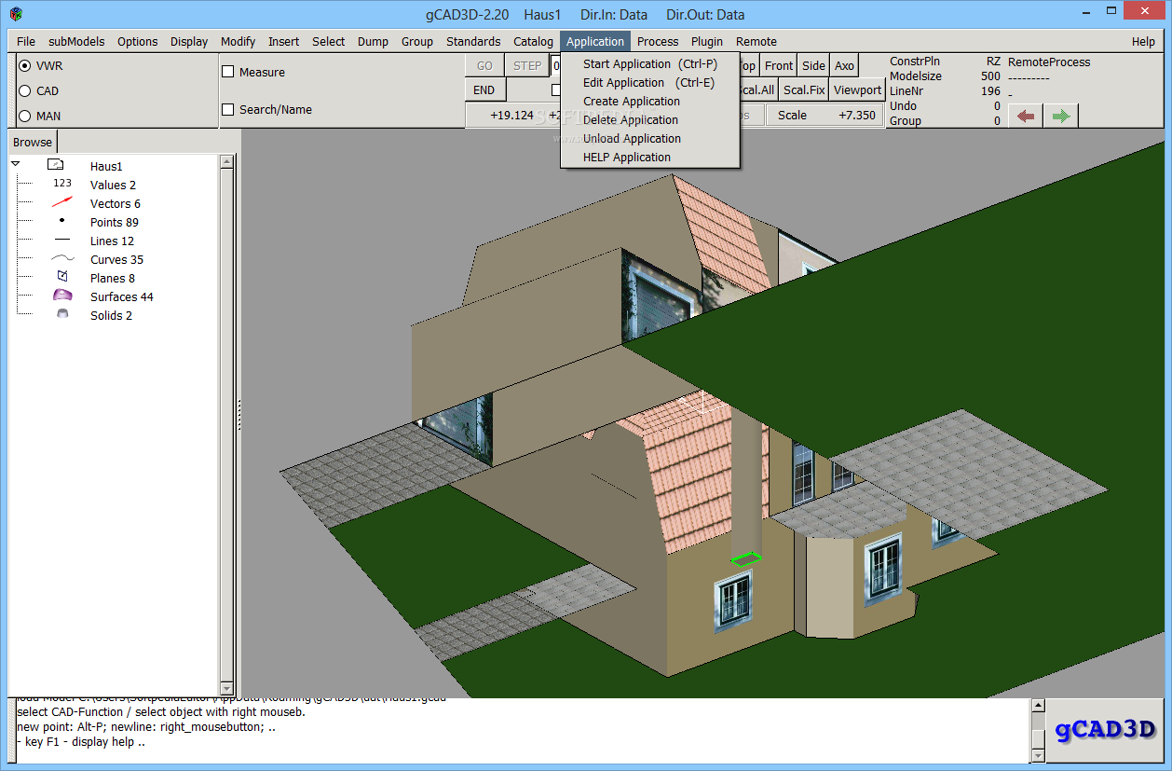Select Surfaces 44 in browser tree
Screen dimensions: 1172x771
[122, 296]
